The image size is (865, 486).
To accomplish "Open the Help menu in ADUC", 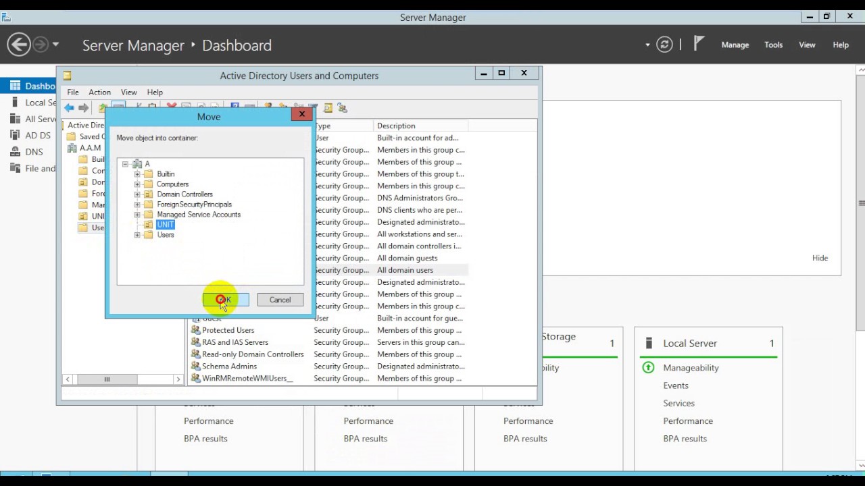I will 155,92.
